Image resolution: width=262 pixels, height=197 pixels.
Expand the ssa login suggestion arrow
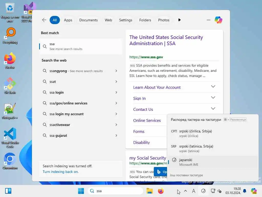click(x=116, y=92)
